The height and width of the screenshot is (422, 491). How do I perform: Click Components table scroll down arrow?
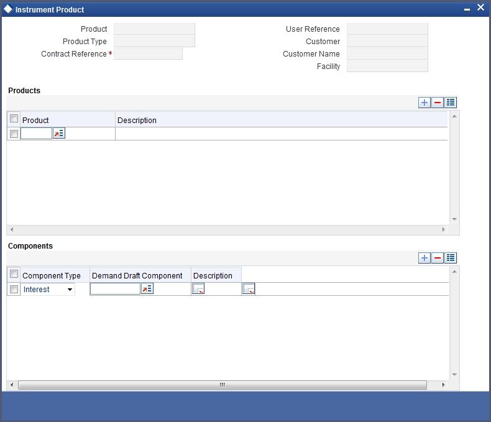(454, 374)
